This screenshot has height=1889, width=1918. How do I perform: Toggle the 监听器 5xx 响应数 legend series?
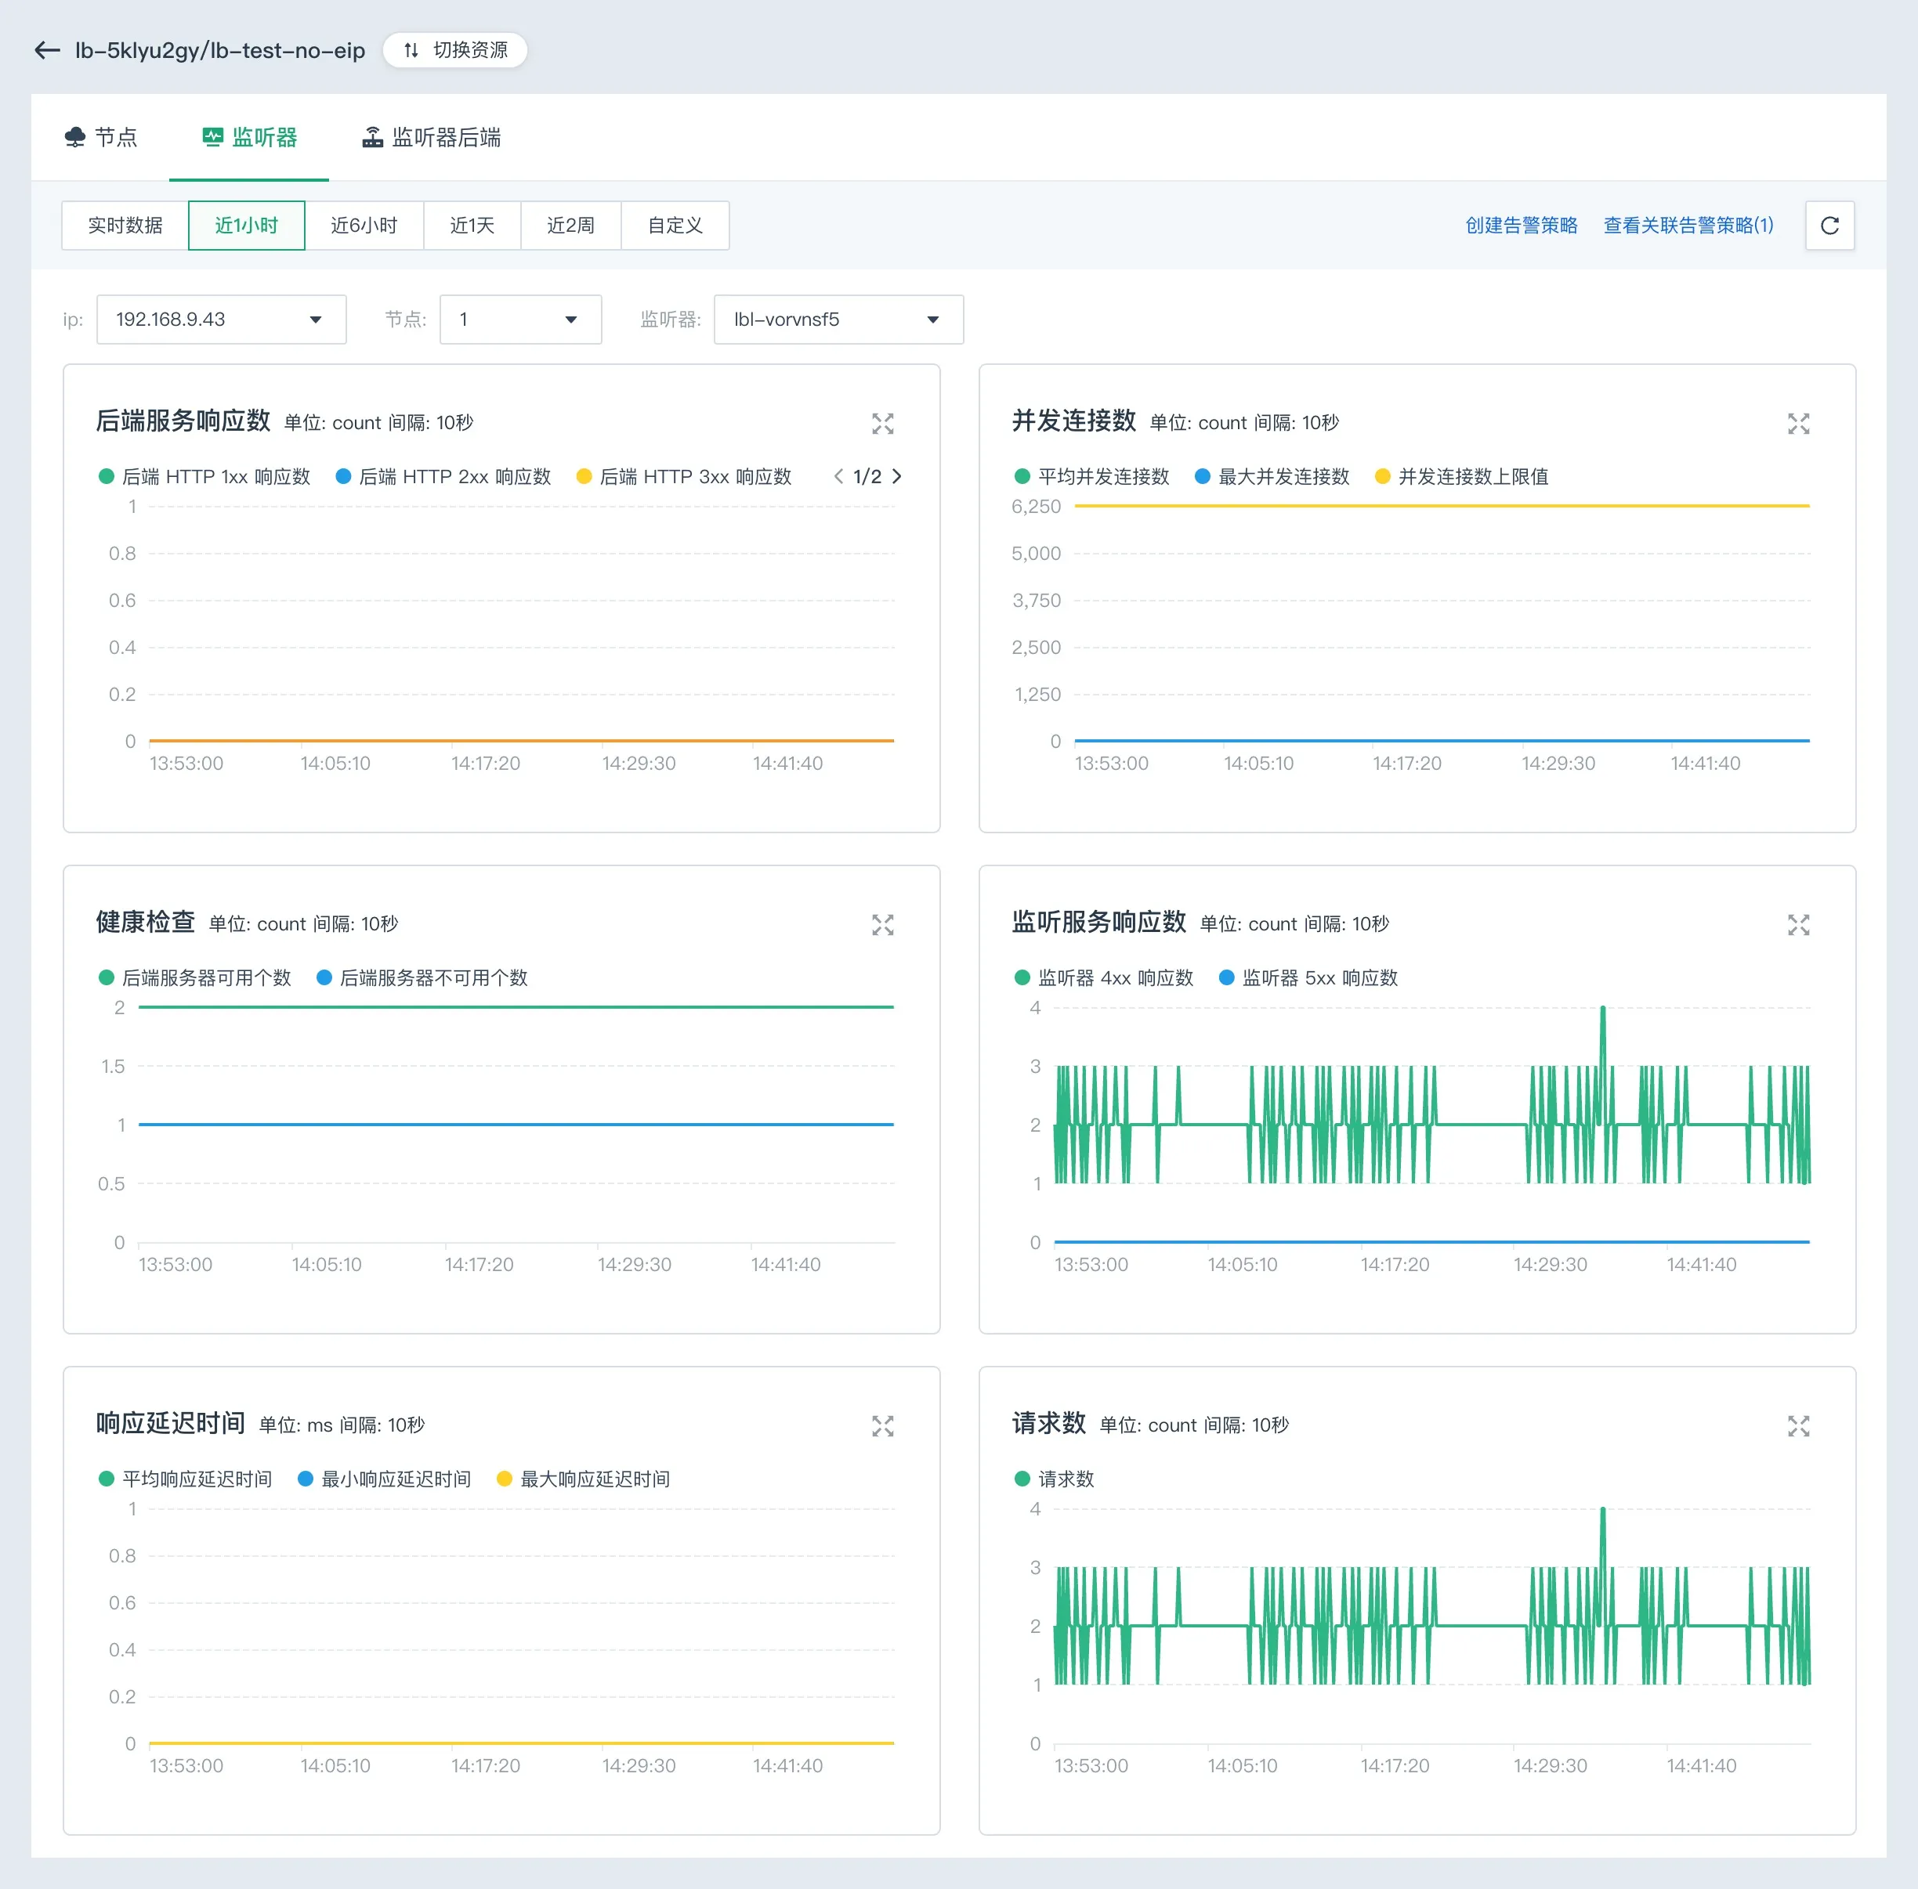point(1308,977)
